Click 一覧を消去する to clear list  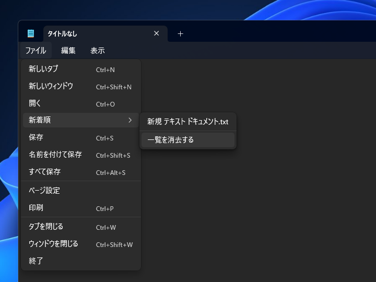(x=188, y=140)
